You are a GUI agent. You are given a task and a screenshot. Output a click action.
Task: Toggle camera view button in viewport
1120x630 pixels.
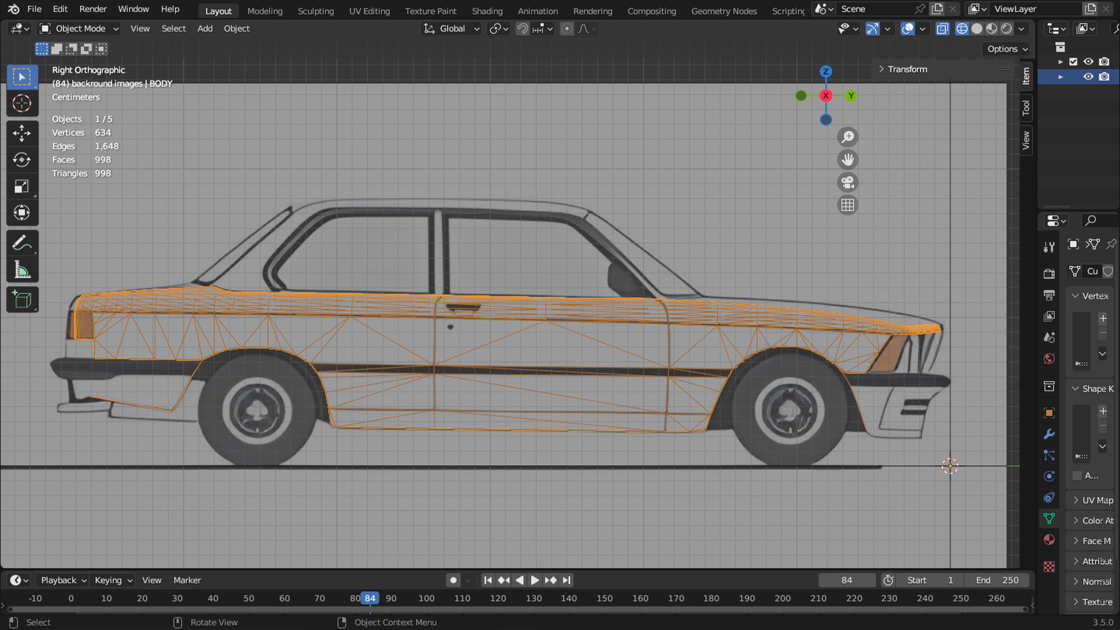coord(847,183)
